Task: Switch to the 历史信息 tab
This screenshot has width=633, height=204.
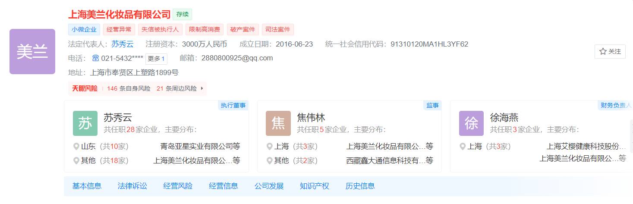Action: tap(360, 186)
